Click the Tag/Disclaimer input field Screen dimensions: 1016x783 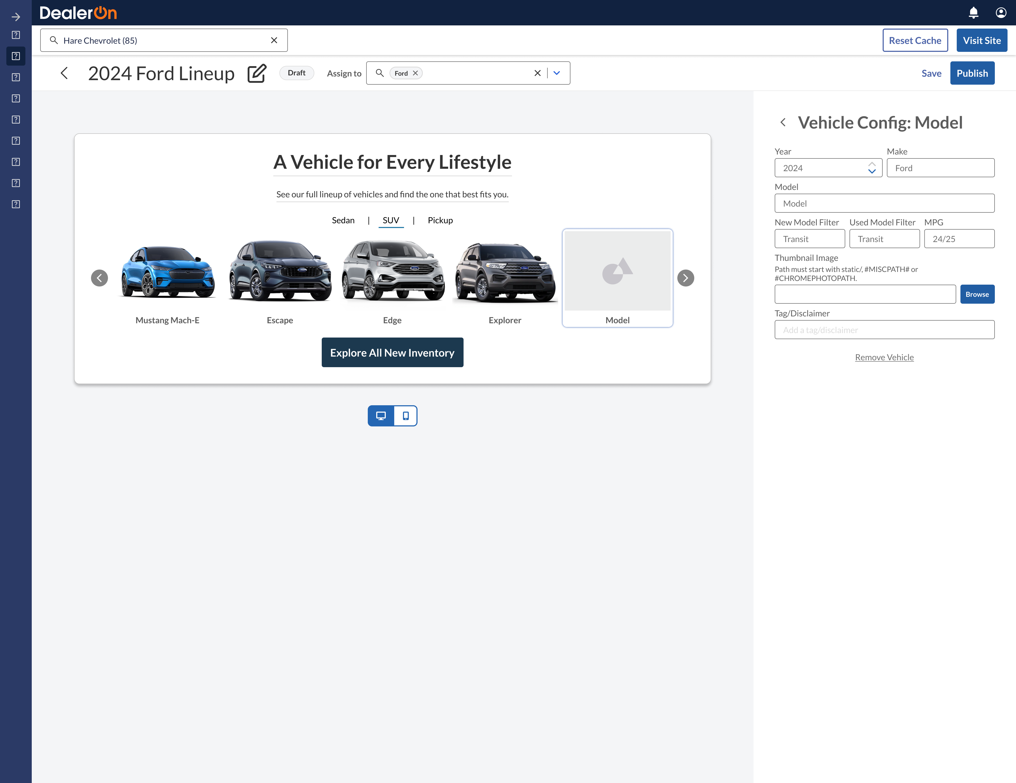(x=884, y=330)
